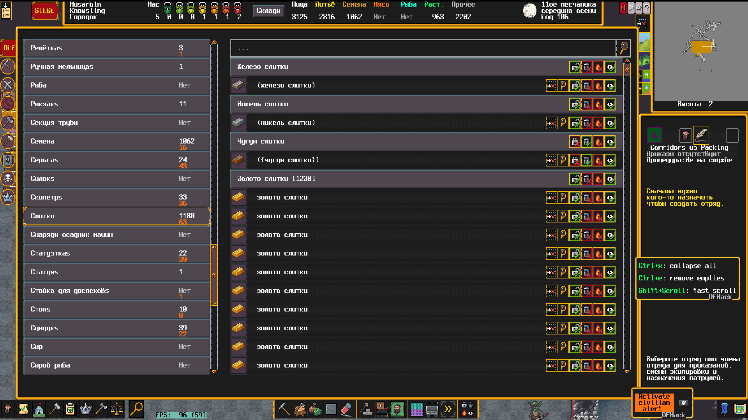
Task: Click the category list scrollbar handle
Action: coord(214,275)
